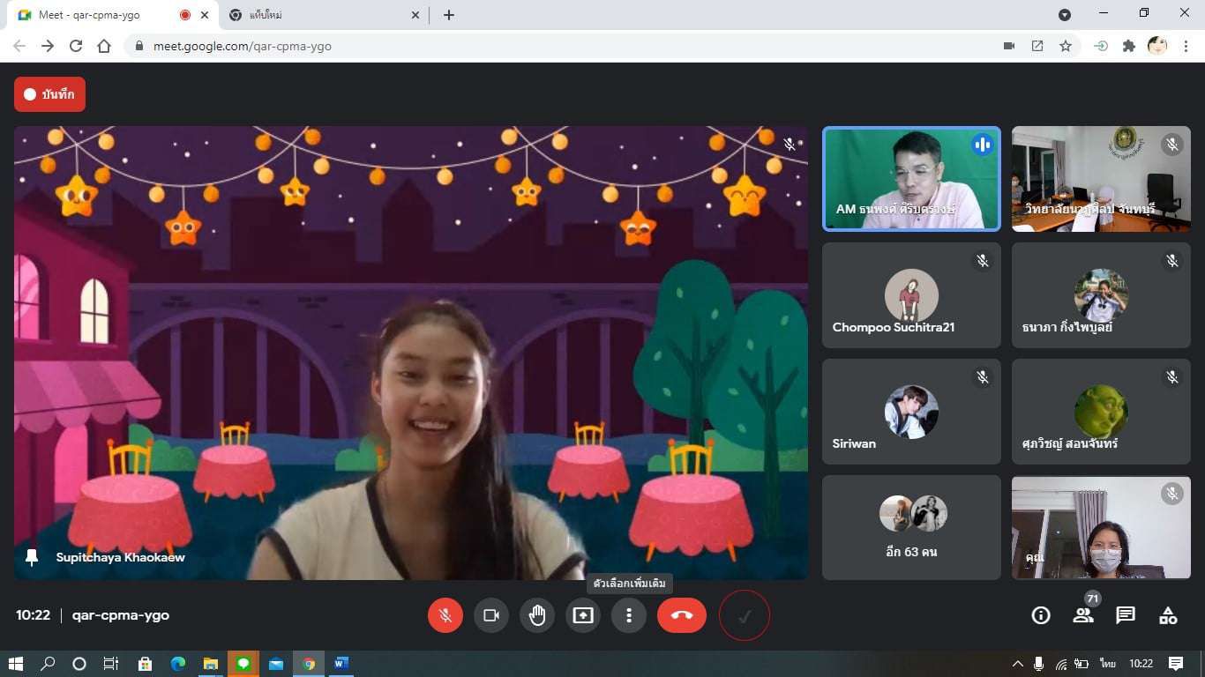The image size is (1205, 677).
Task: Open the Chrome extensions puzzle icon
Action: pyautogui.click(x=1128, y=46)
